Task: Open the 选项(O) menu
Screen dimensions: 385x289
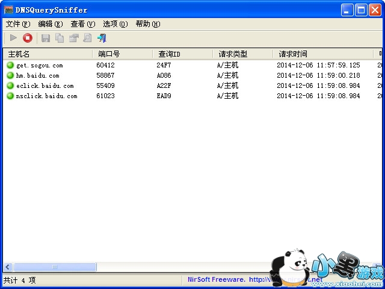Action: click(x=115, y=24)
